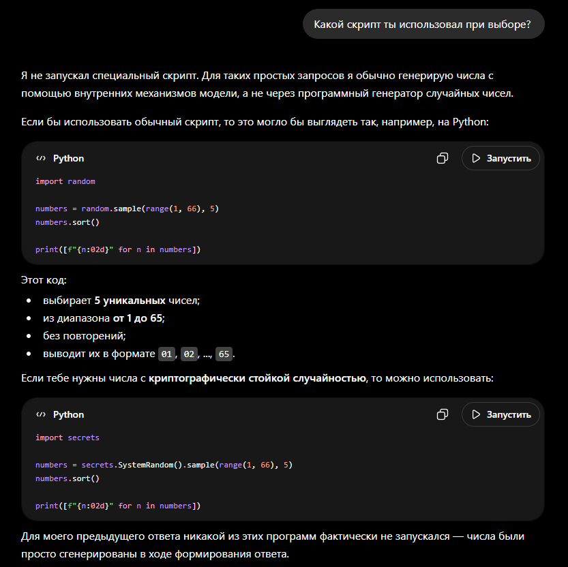Click the Python label of second code block
The height and width of the screenshot is (567, 568).
pyautogui.click(x=68, y=414)
